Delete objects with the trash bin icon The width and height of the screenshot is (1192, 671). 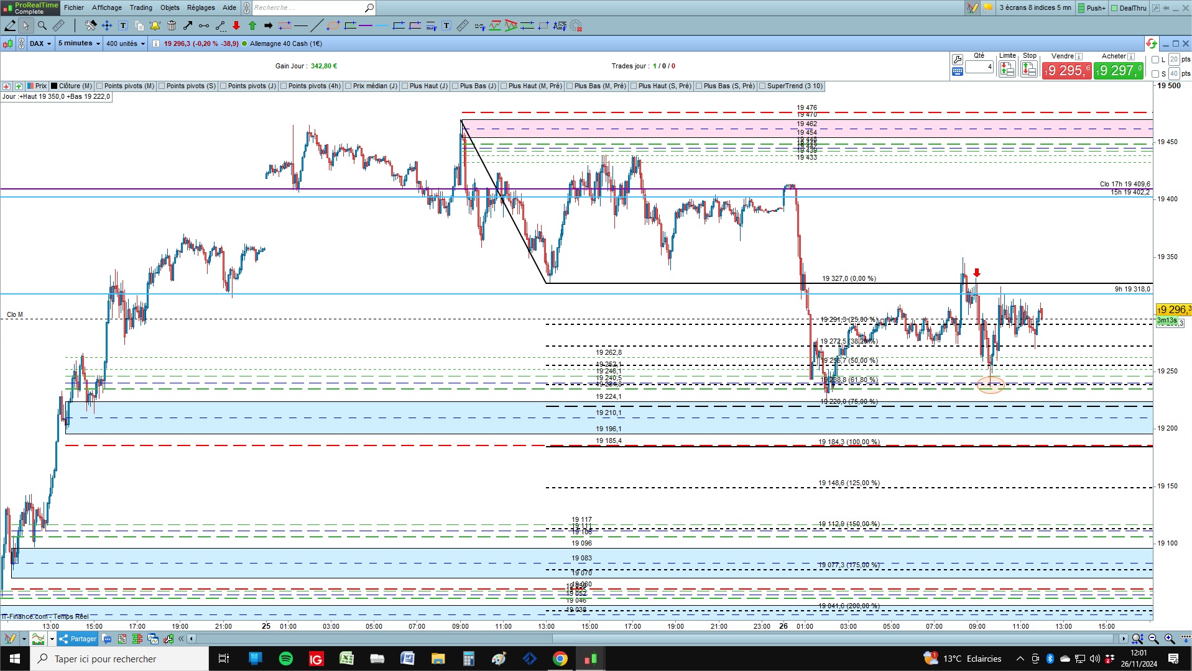tap(172, 25)
